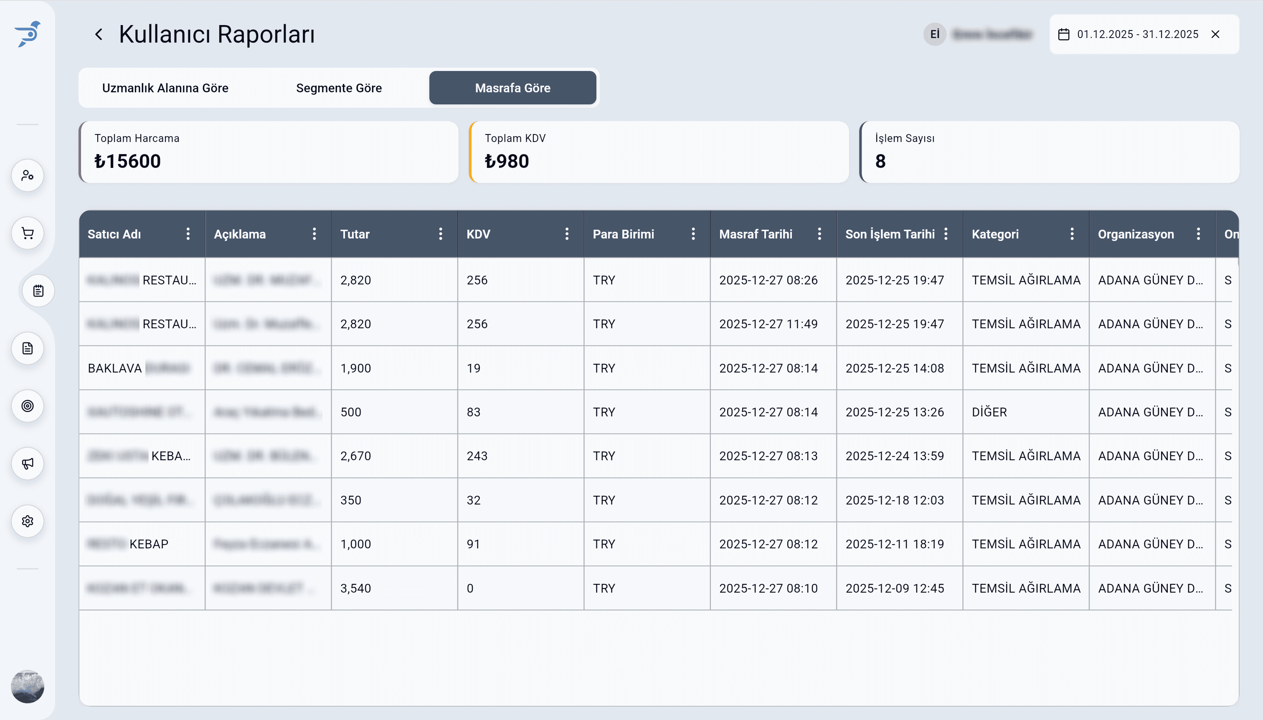Open the shopping cart sidebar icon

point(28,233)
